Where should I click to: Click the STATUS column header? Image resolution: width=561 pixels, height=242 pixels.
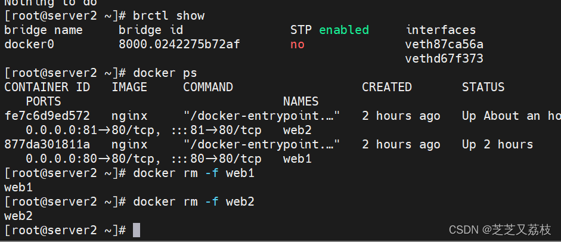483,87
